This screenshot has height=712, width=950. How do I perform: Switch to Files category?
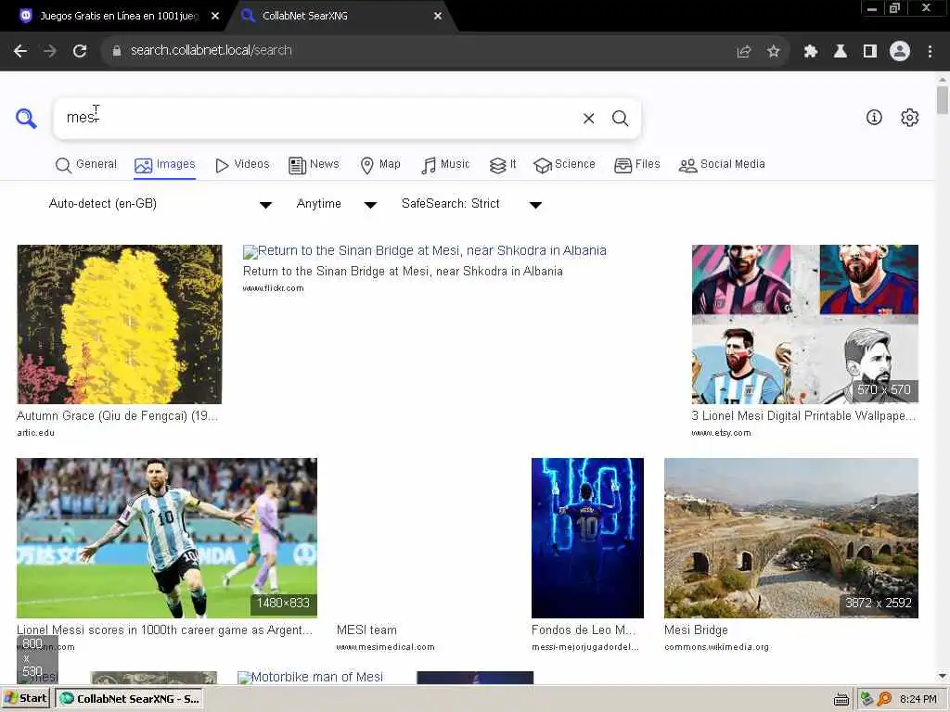pyautogui.click(x=636, y=165)
